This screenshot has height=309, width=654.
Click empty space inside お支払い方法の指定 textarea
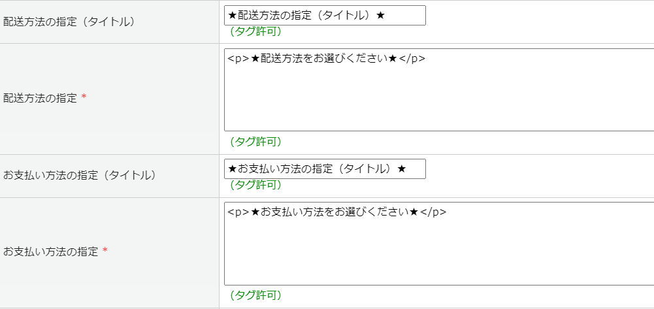pos(438,252)
